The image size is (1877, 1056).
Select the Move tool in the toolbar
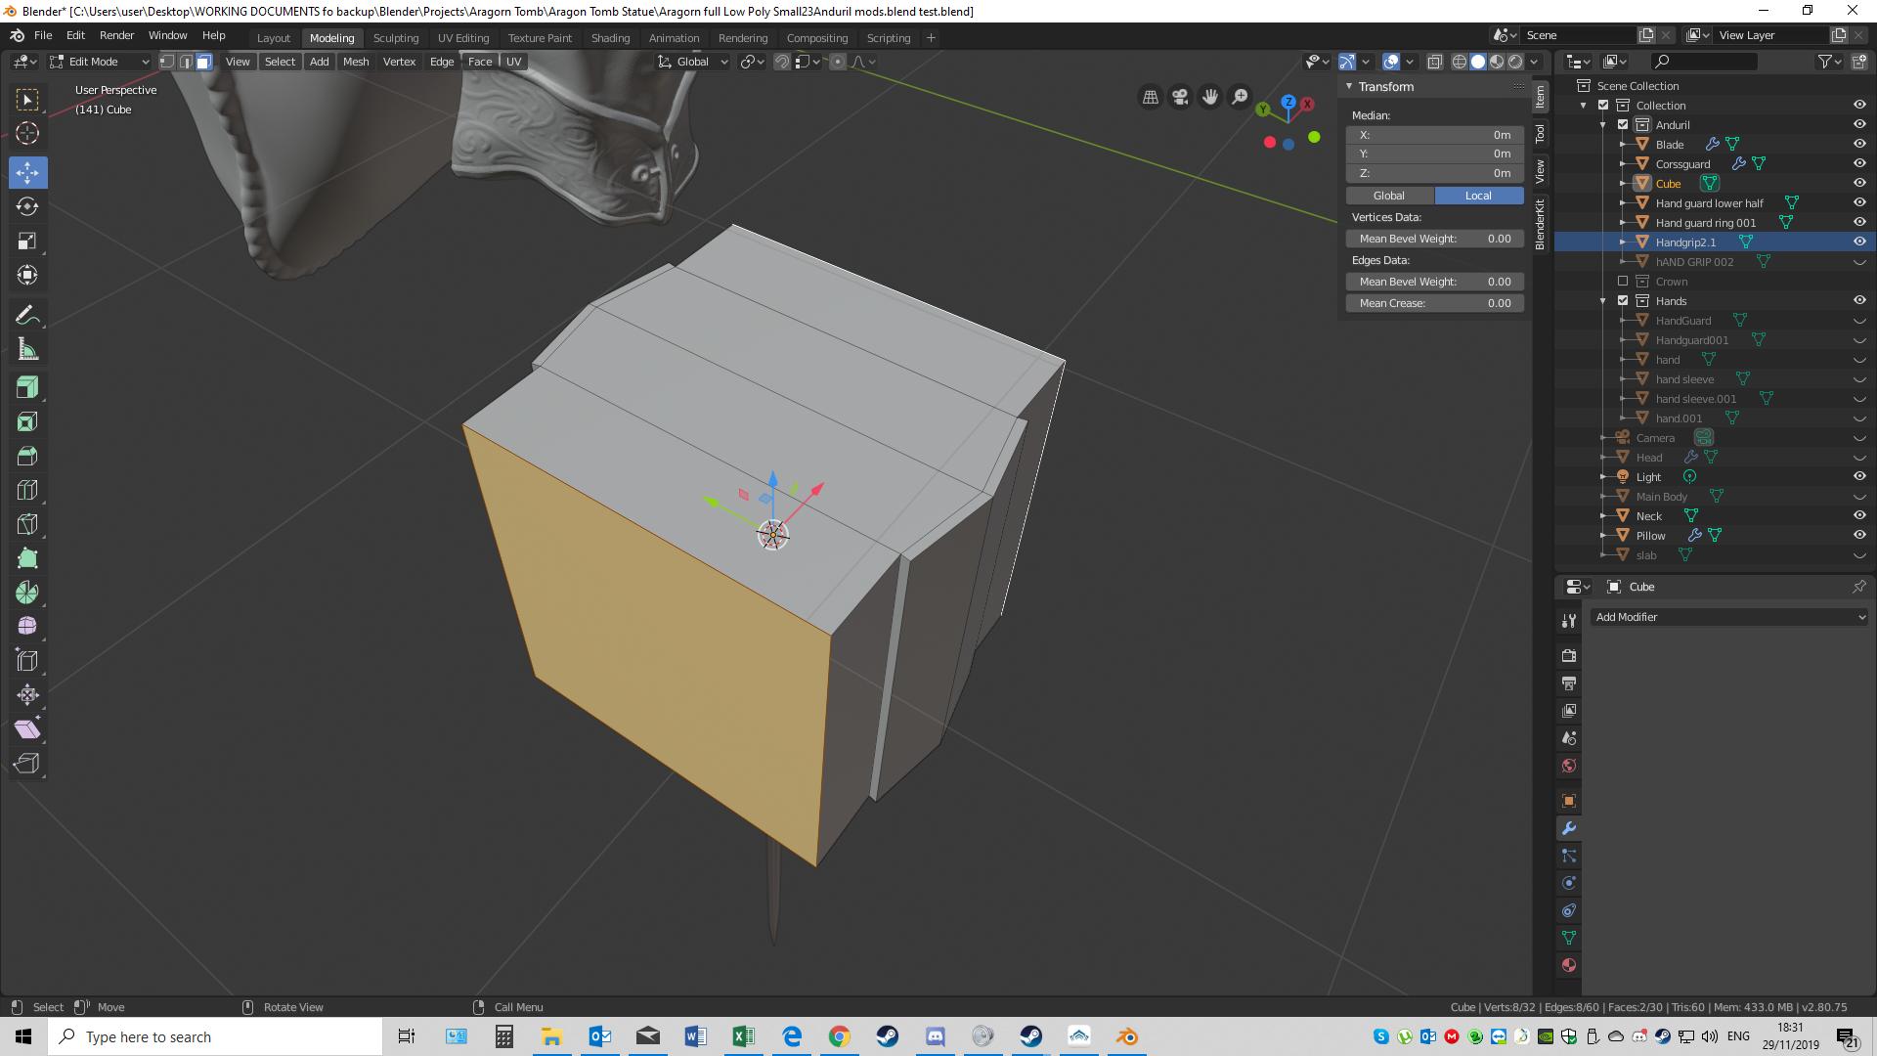[27, 172]
